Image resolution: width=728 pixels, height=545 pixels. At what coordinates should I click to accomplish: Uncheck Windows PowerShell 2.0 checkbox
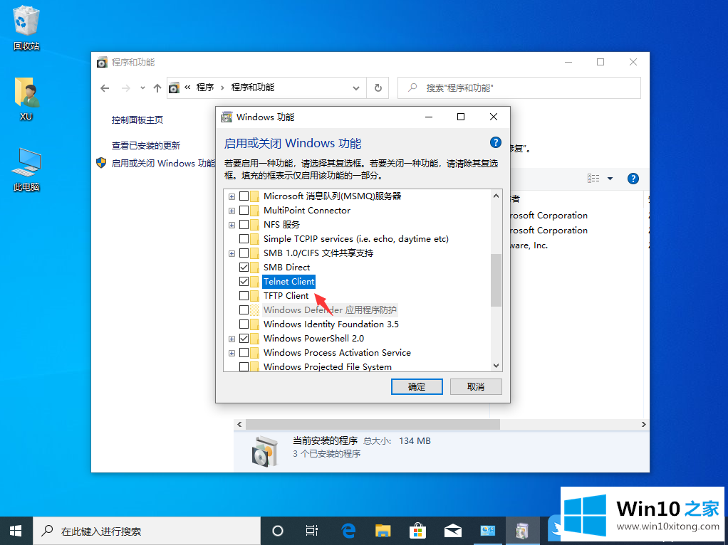[x=244, y=339]
